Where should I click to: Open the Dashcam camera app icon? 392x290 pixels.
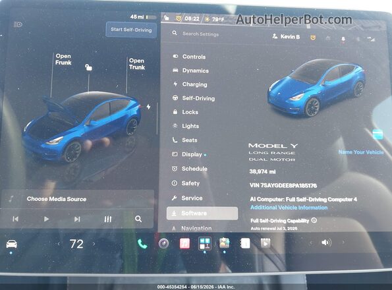[164, 243]
